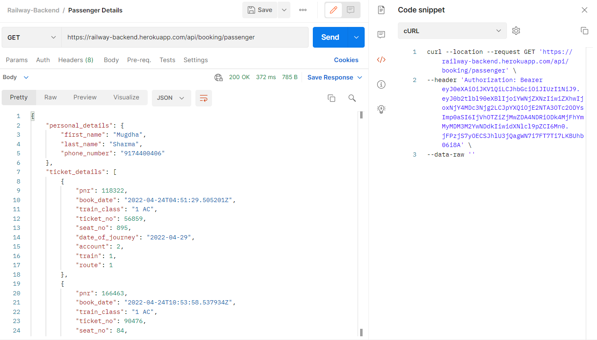Open the Headers (8) tab
This screenshot has height=340, width=597.
[x=76, y=60]
